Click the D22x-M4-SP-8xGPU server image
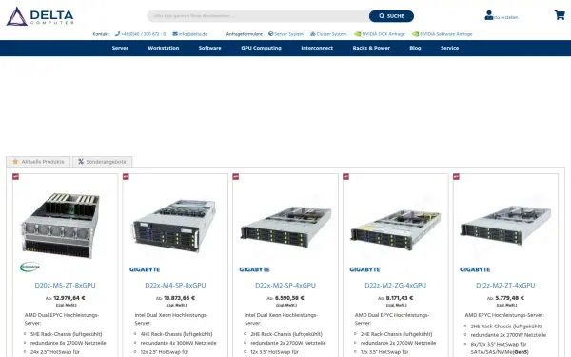Viewport: 571px width, 357px height. 175,226
